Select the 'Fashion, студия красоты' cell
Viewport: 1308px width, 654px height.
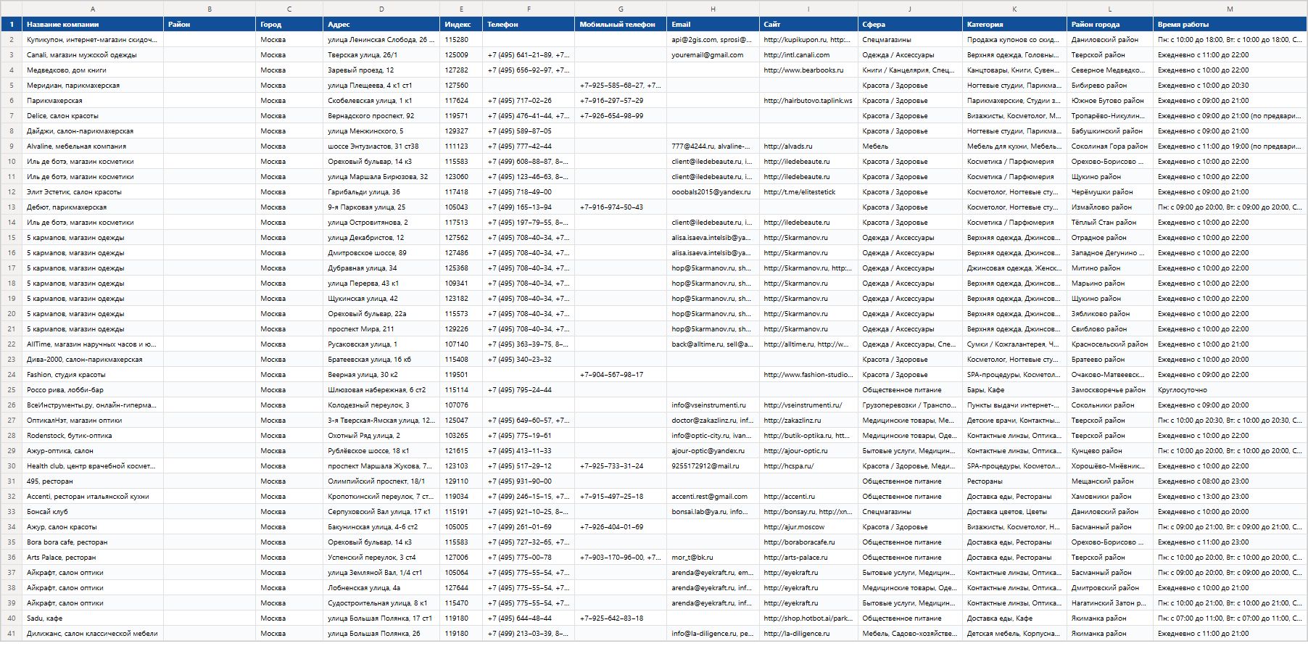(x=93, y=375)
